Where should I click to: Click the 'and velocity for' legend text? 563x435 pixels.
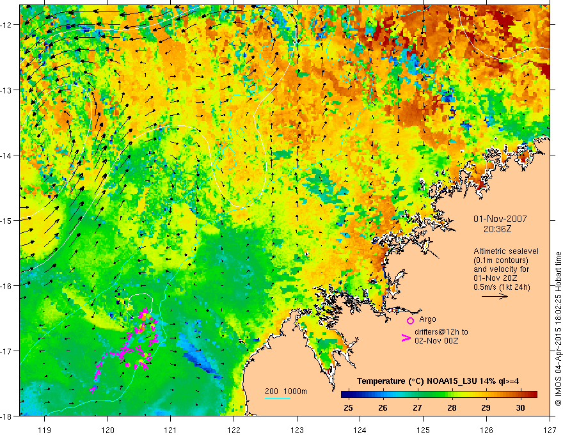[x=501, y=269]
